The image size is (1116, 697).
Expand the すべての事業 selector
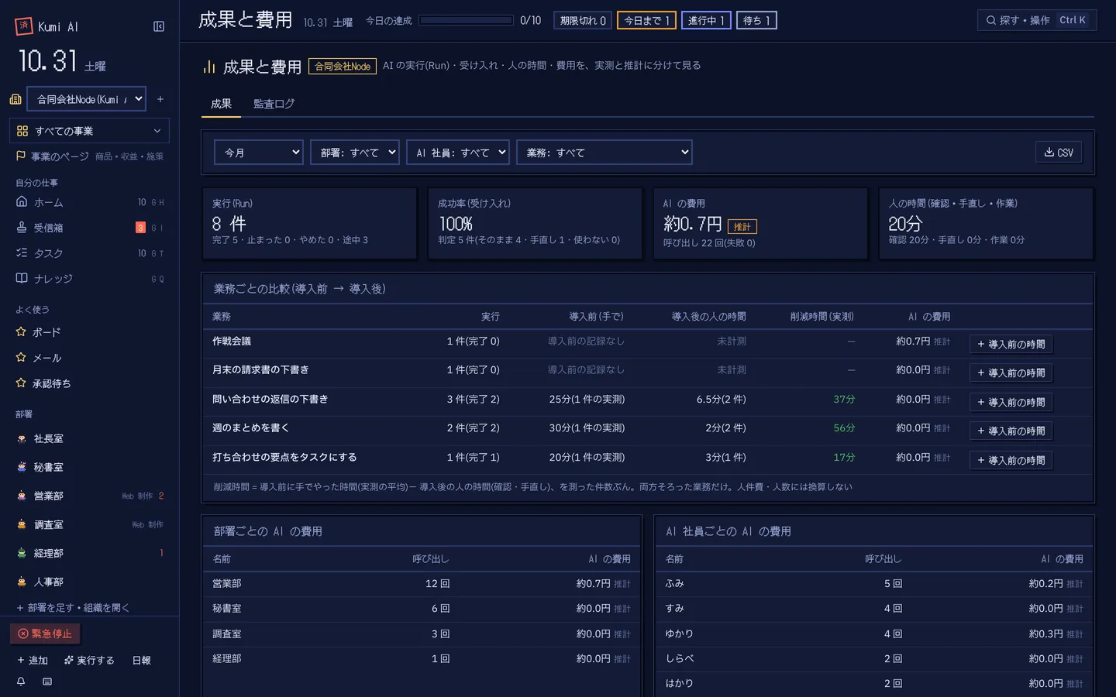tap(90, 131)
